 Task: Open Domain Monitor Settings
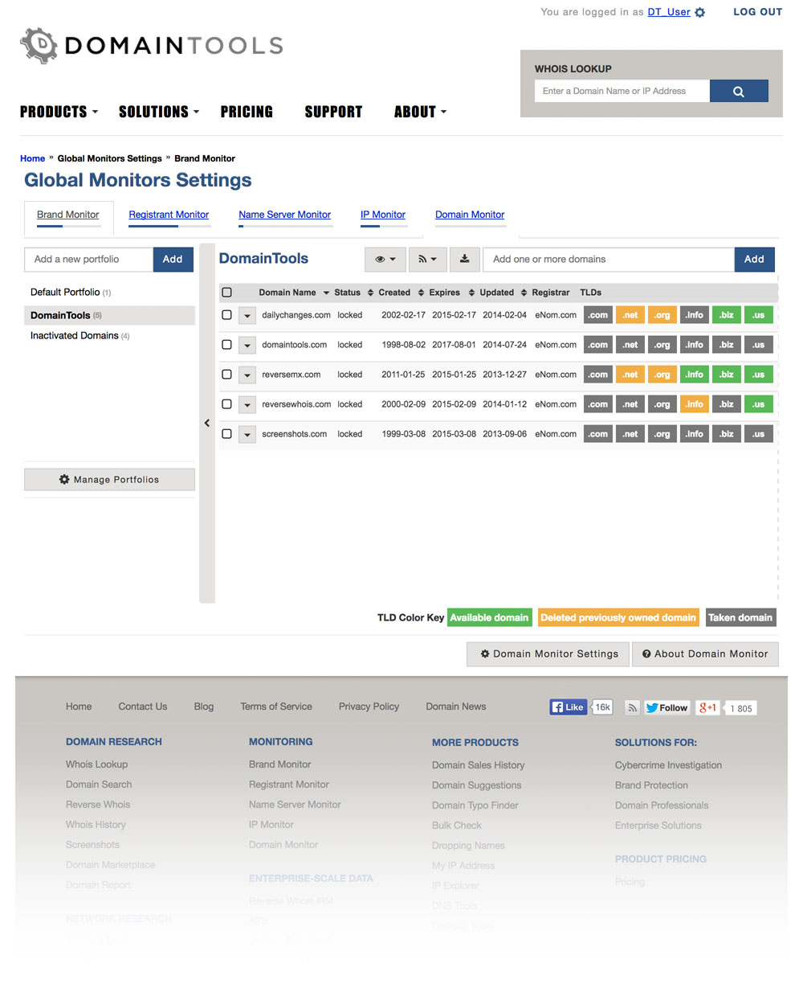[549, 654]
